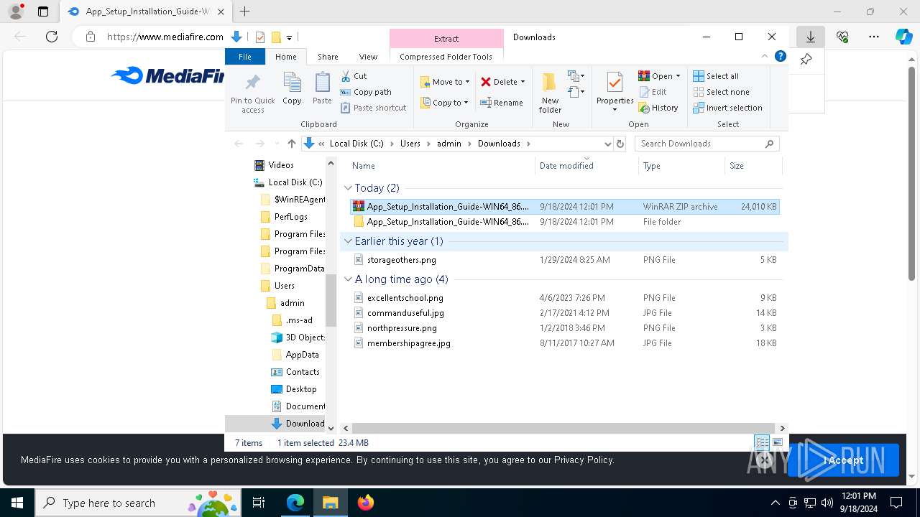Collapse the A long time ago group

[x=349, y=279]
